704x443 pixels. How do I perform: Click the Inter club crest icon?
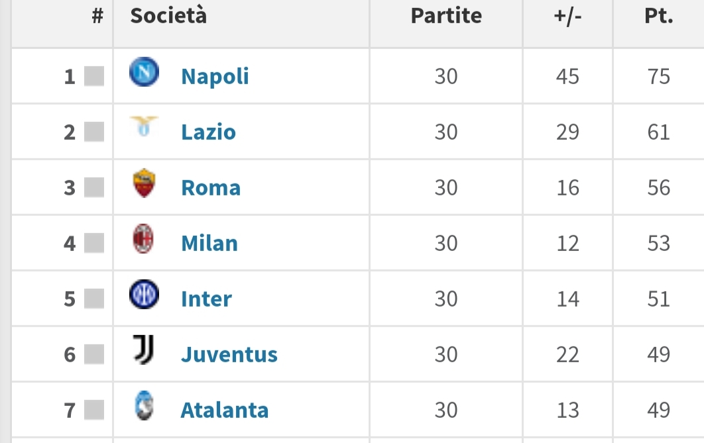[144, 295]
